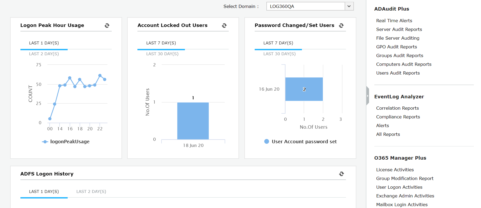
Task: Click the 18 Jun 20 locked-out users bar
Action: pyautogui.click(x=193, y=121)
